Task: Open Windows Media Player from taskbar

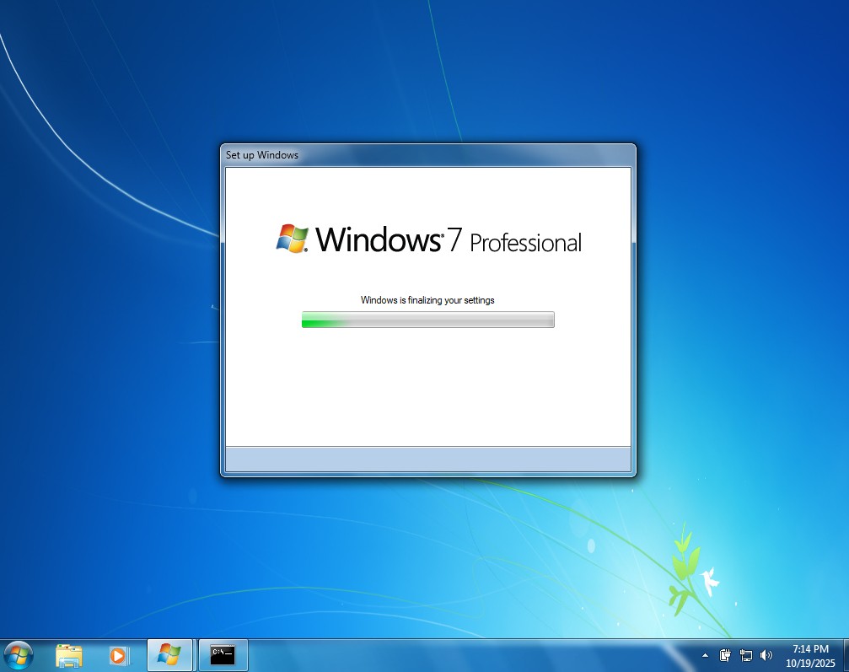Action: tap(118, 654)
